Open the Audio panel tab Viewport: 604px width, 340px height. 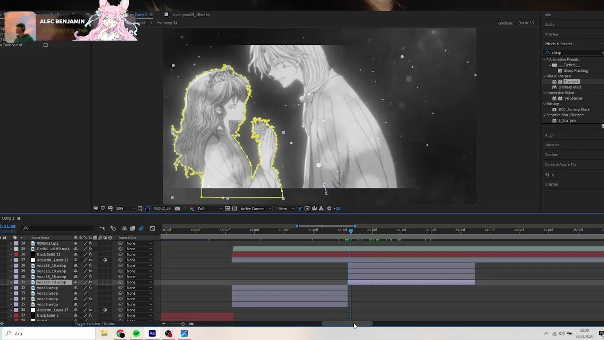(550, 25)
